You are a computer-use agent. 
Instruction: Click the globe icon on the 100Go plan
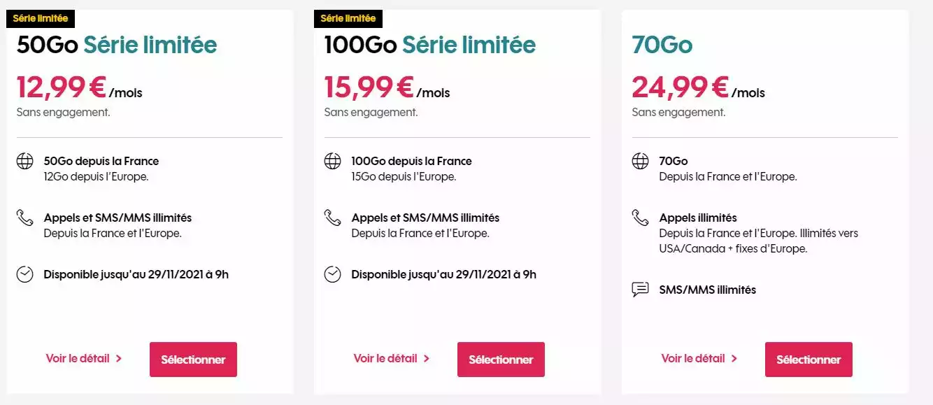332,161
